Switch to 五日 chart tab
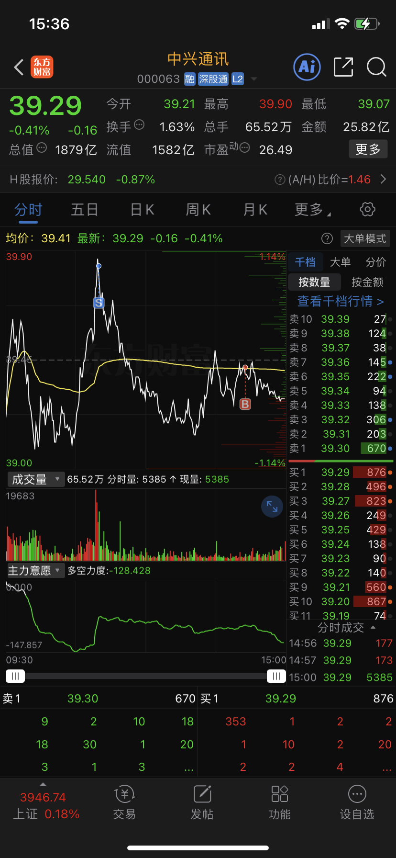Viewport: 396px width, 858px height. (85, 210)
